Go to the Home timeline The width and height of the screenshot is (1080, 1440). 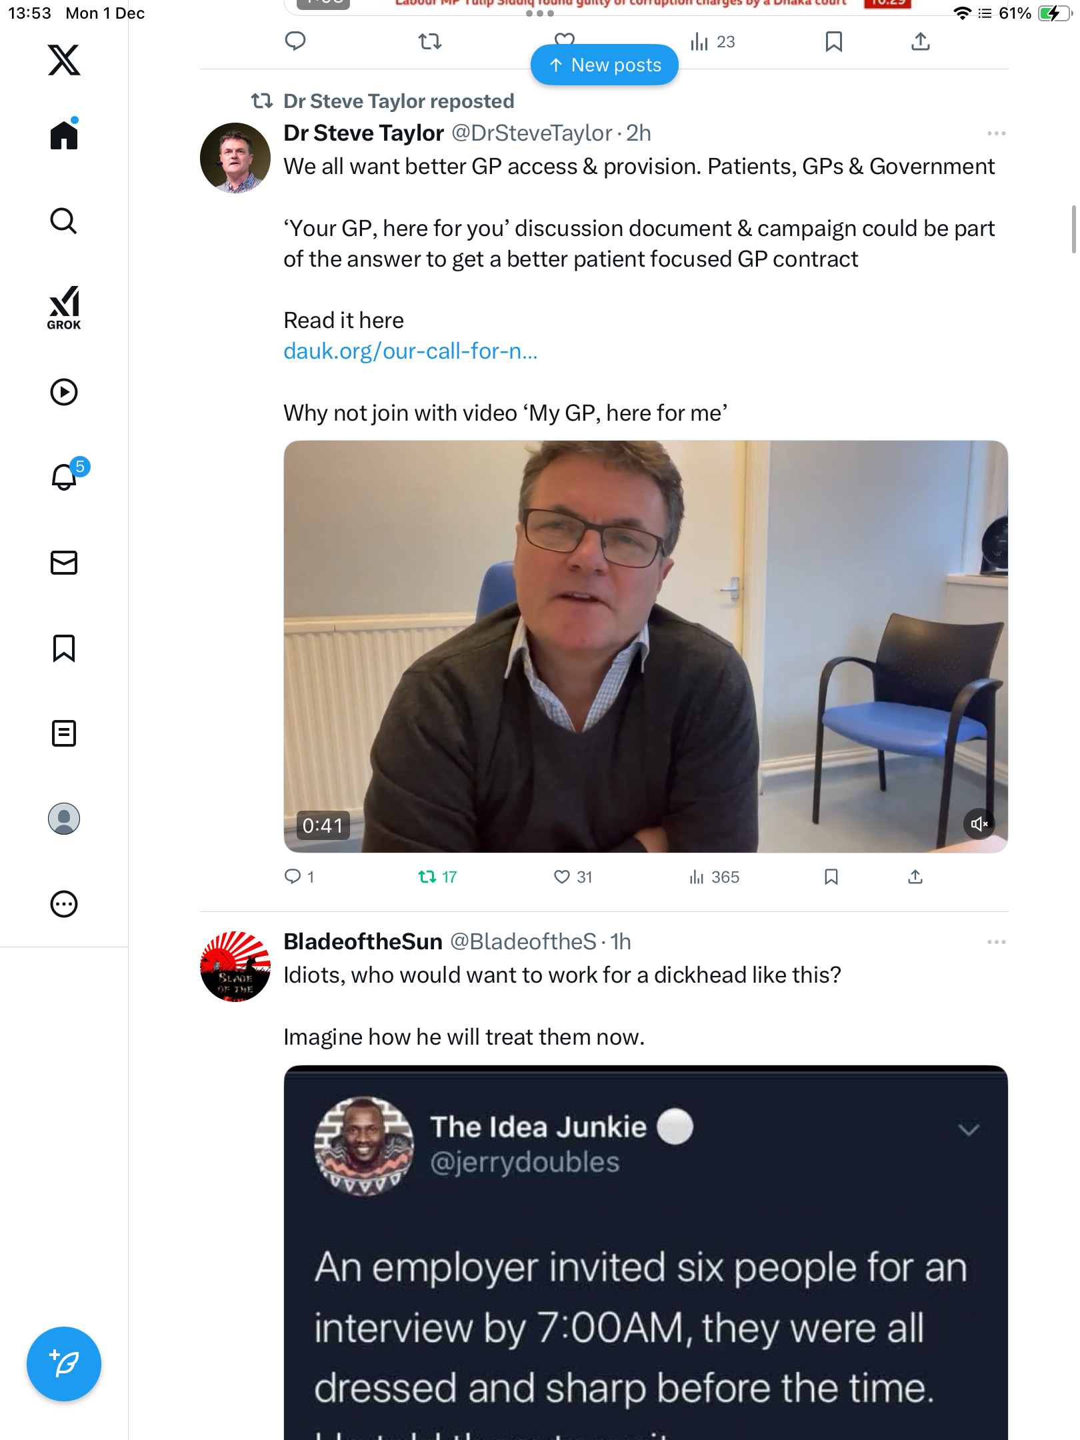click(x=64, y=136)
